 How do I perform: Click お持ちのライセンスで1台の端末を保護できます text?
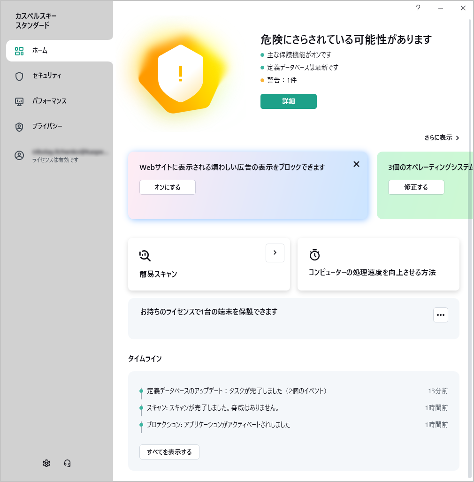pos(209,312)
